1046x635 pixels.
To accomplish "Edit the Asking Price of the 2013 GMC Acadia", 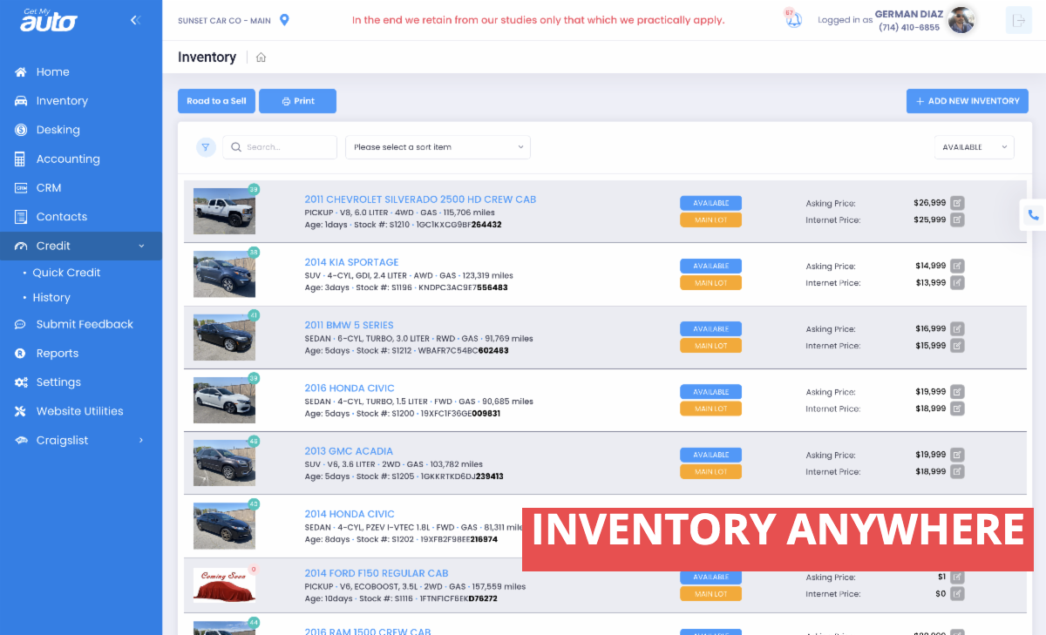I will (x=957, y=454).
